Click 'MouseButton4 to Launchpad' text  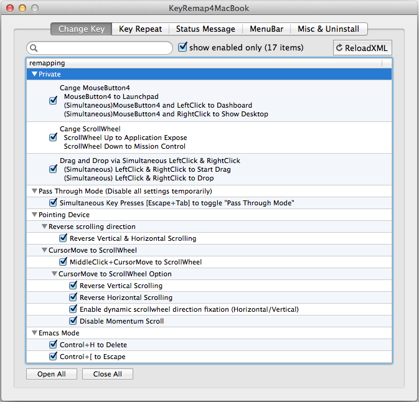point(111,96)
